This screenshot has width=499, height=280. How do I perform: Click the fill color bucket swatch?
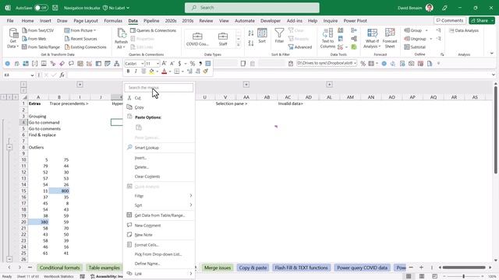[151, 72]
